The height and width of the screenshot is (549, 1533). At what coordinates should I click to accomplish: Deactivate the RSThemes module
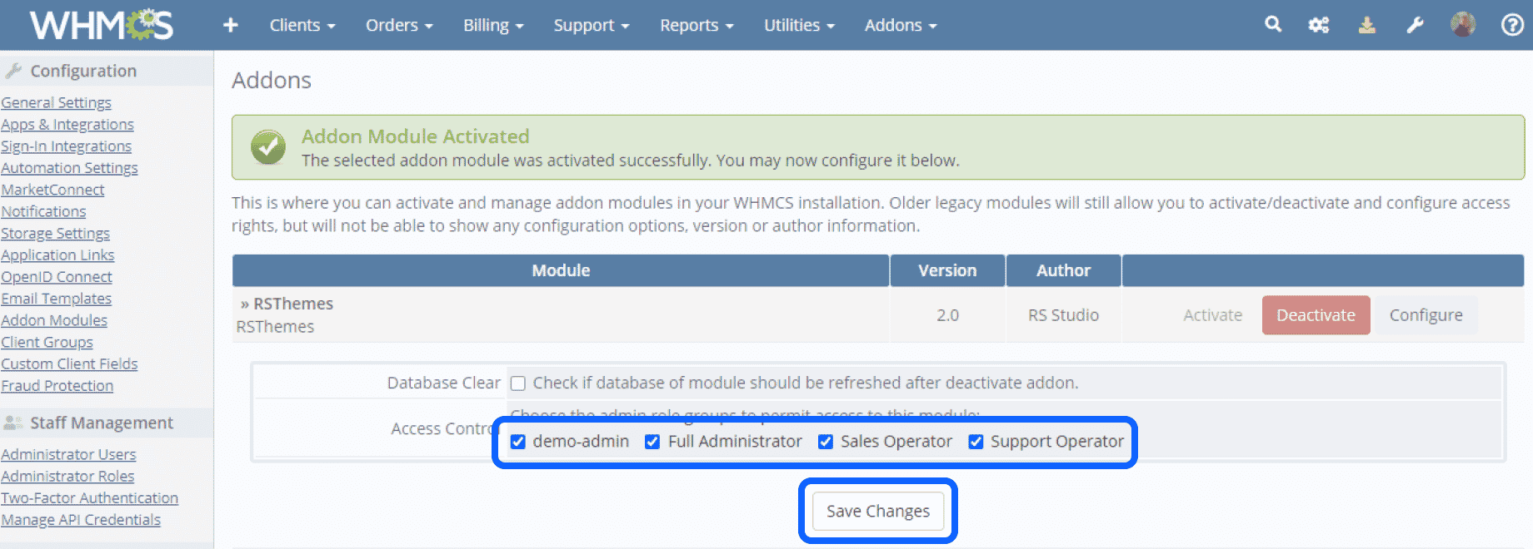[1316, 315]
